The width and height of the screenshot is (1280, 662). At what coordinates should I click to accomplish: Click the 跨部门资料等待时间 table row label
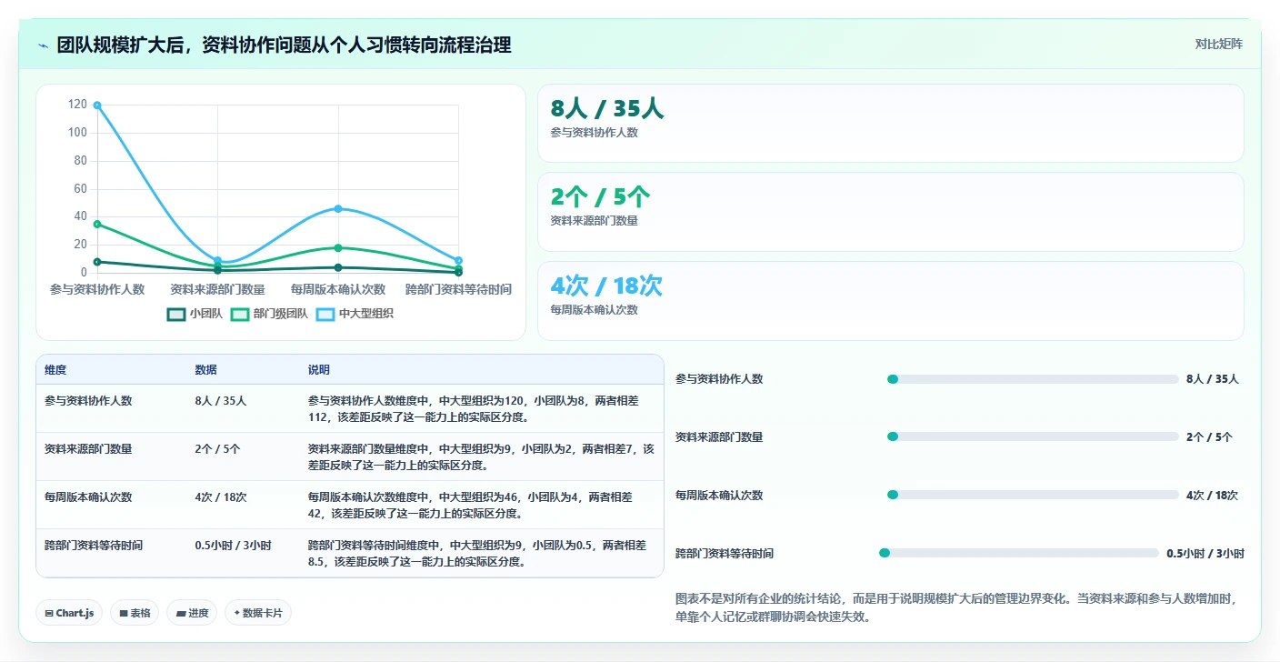point(94,546)
